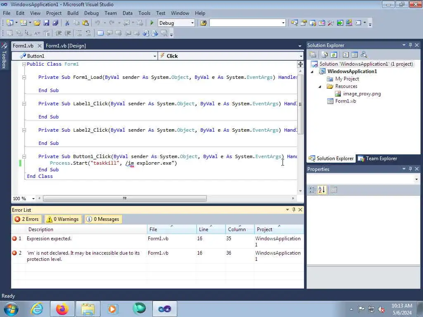Pin the Error List panel
This screenshot has height=317, width=423.
click(x=294, y=210)
